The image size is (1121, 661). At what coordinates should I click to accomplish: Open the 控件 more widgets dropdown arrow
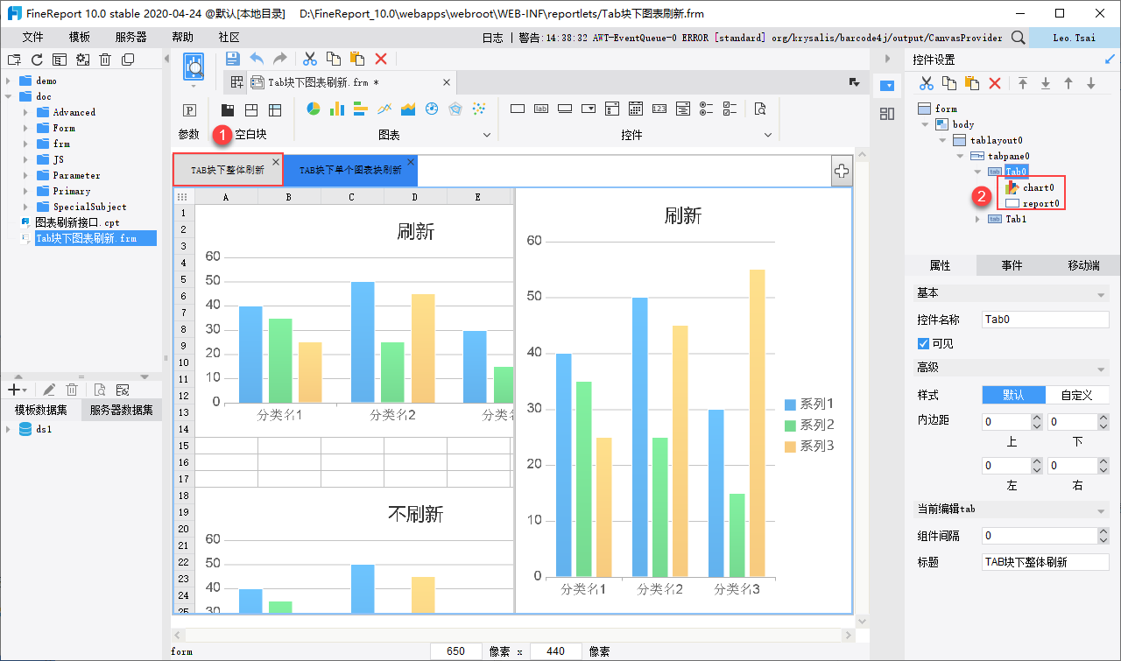pos(768,135)
